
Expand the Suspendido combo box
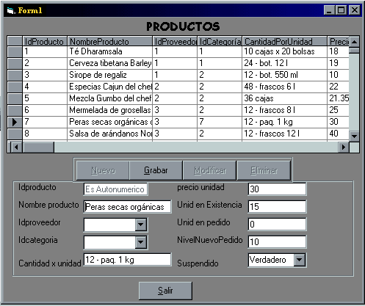300,260
